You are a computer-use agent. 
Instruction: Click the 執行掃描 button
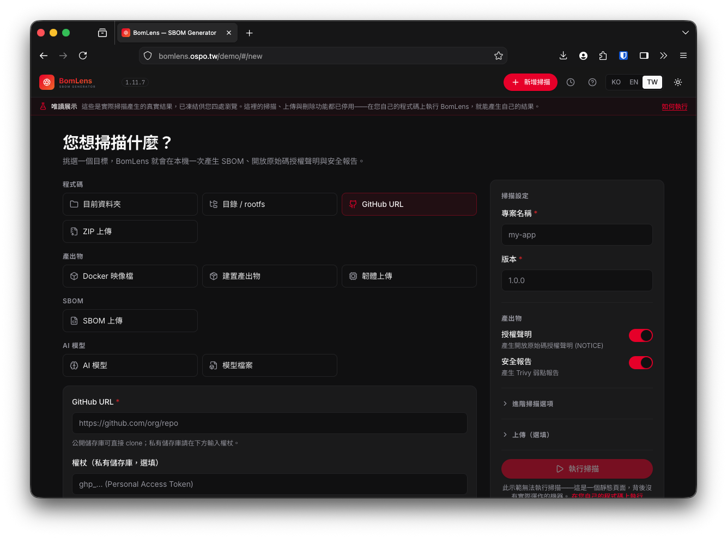[577, 469]
